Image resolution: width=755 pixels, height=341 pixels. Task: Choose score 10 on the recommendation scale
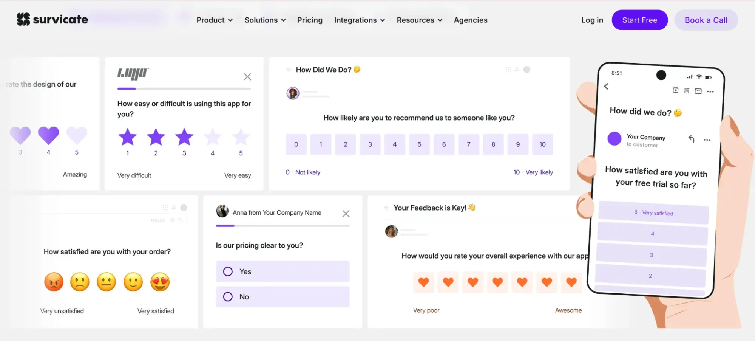[542, 144]
